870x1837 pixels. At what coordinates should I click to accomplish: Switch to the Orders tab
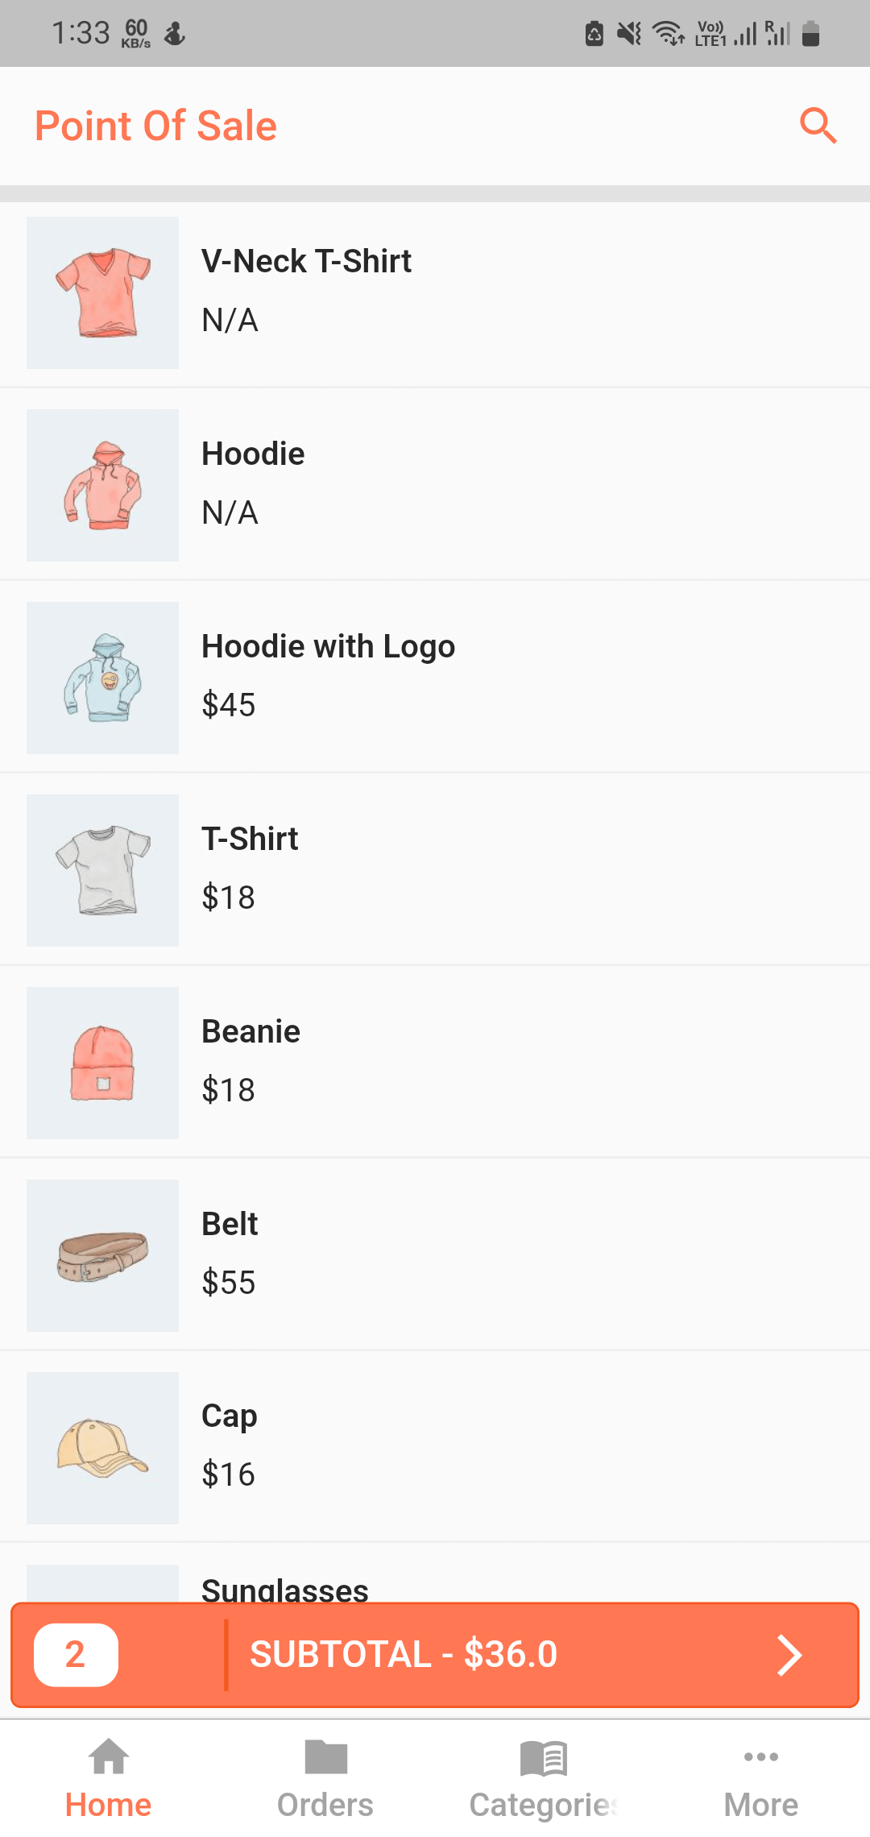[325, 1778]
